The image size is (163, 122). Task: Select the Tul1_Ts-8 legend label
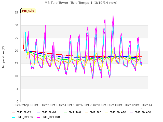[x=75, y=112]
